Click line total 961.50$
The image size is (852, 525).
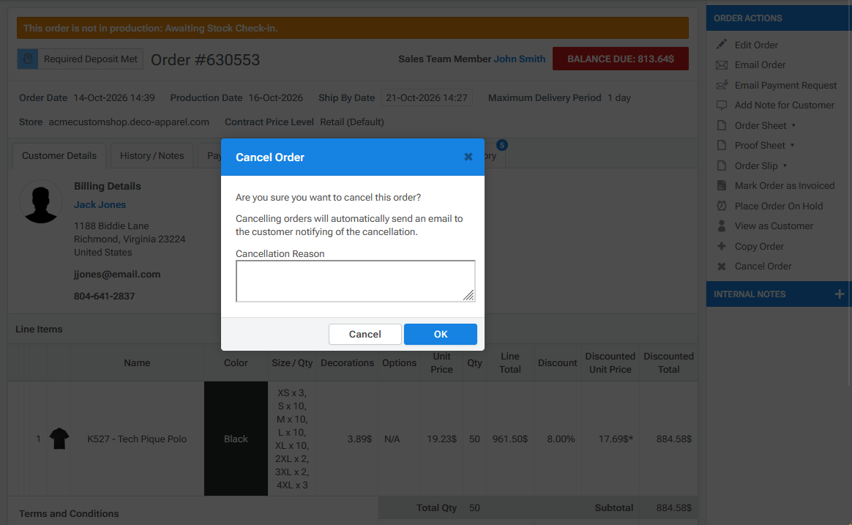(x=509, y=439)
